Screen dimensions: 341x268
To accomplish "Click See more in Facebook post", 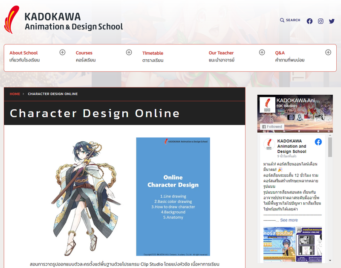I will 289,220.
